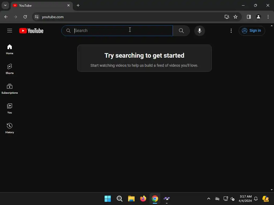Screen dimensions: 274x205
Task: Focus the YouTube Search input field
Action: (117, 31)
